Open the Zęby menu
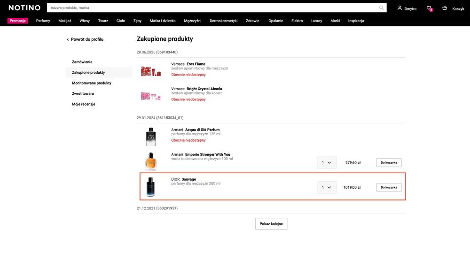Screen dimensions: 470x268 pyautogui.click(x=137, y=21)
